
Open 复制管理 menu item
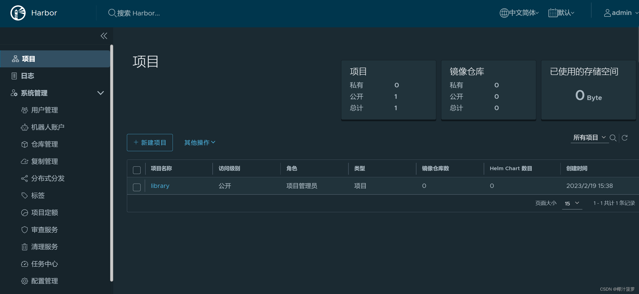(x=44, y=161)
